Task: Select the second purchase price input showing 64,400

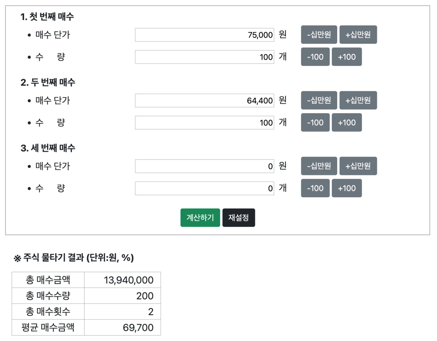Action: pos(204,100)
